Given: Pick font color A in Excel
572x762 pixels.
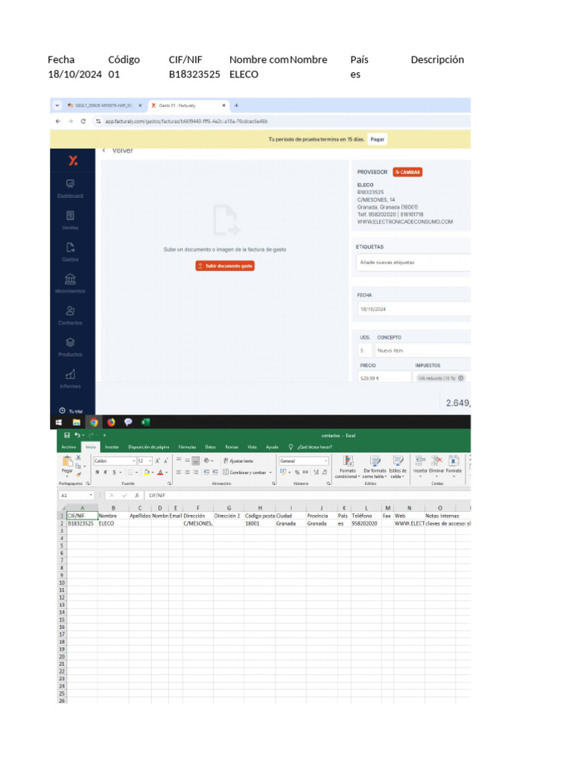Looking at the screenshot, I should [x=161, y=473].
